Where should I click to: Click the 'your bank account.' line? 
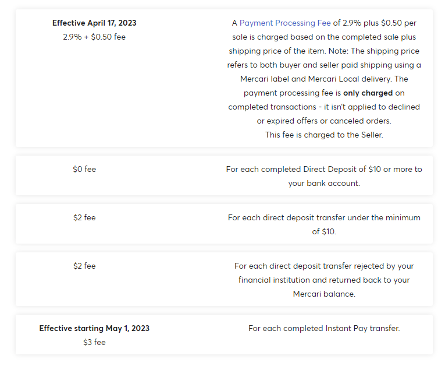[324, 184]
